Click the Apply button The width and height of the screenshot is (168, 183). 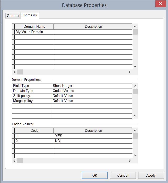151,175
